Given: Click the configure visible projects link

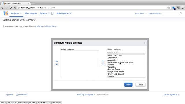Looking at the screenshot, I should (x=46, y=26).
